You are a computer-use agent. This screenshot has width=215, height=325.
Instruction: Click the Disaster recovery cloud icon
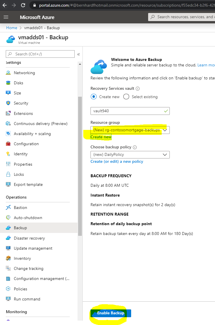(x=8, y=238)
